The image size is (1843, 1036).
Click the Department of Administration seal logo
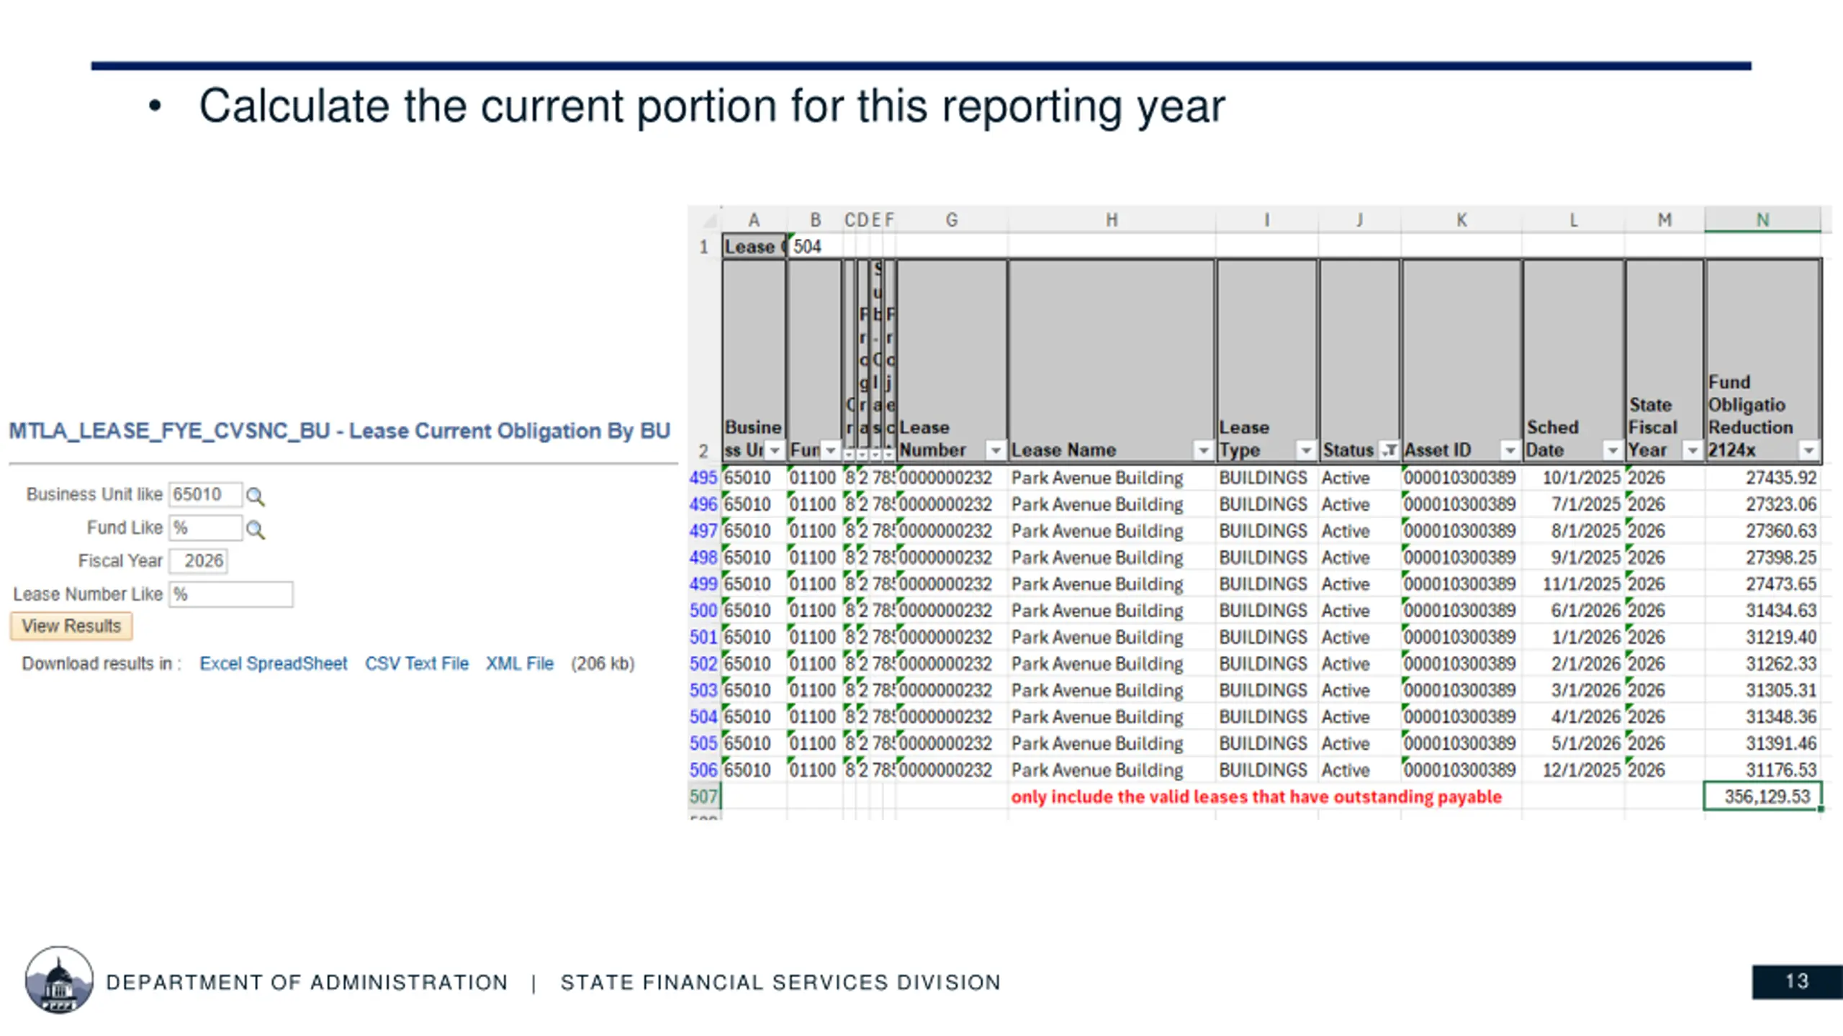click(59, 980)
